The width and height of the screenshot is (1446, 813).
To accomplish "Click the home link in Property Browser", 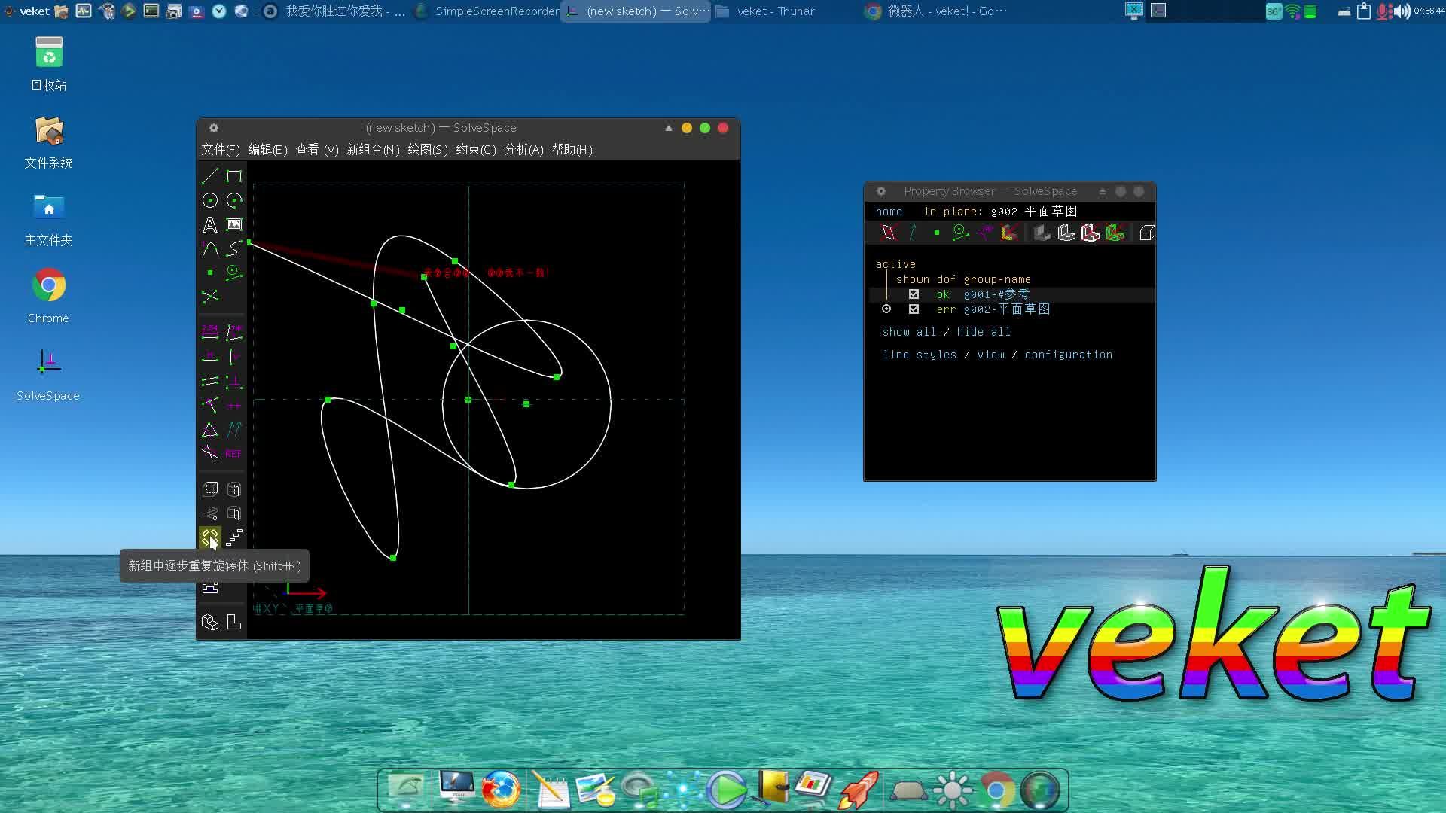I will coord(889,212).
